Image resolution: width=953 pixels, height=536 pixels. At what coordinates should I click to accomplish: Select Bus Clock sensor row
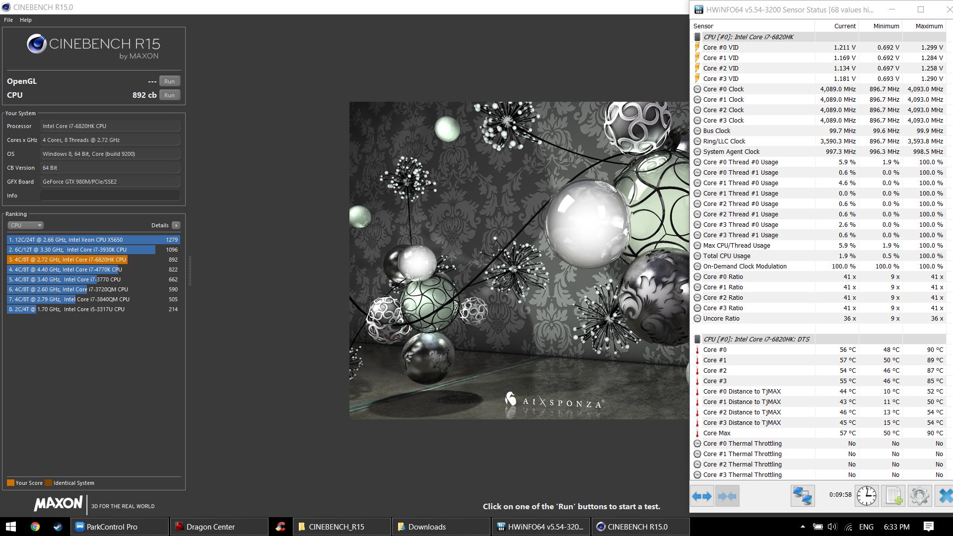tap(818, 131)
